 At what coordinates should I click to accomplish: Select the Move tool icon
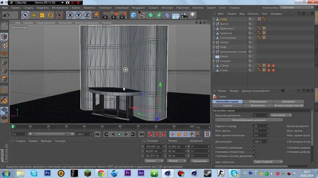33,15
